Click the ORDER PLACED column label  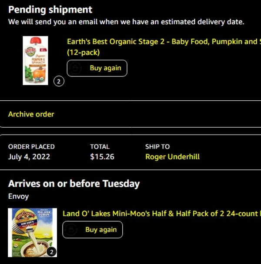click(x=31, y=147)
